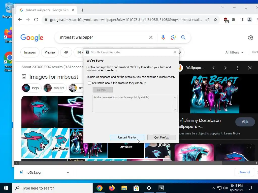Open the Chrome extensions puzzle menu
The width and height of the screenshot is (258, 193).
pos(234,20)
